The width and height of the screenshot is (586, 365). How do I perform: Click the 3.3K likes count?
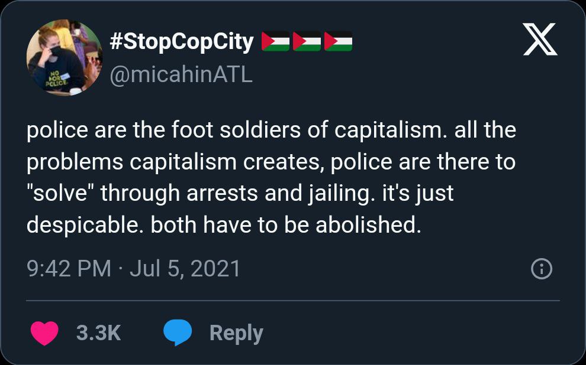(98, 333)
